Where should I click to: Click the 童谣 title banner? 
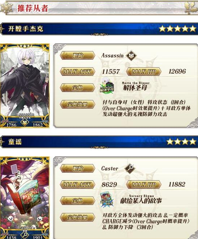[99, 142]
